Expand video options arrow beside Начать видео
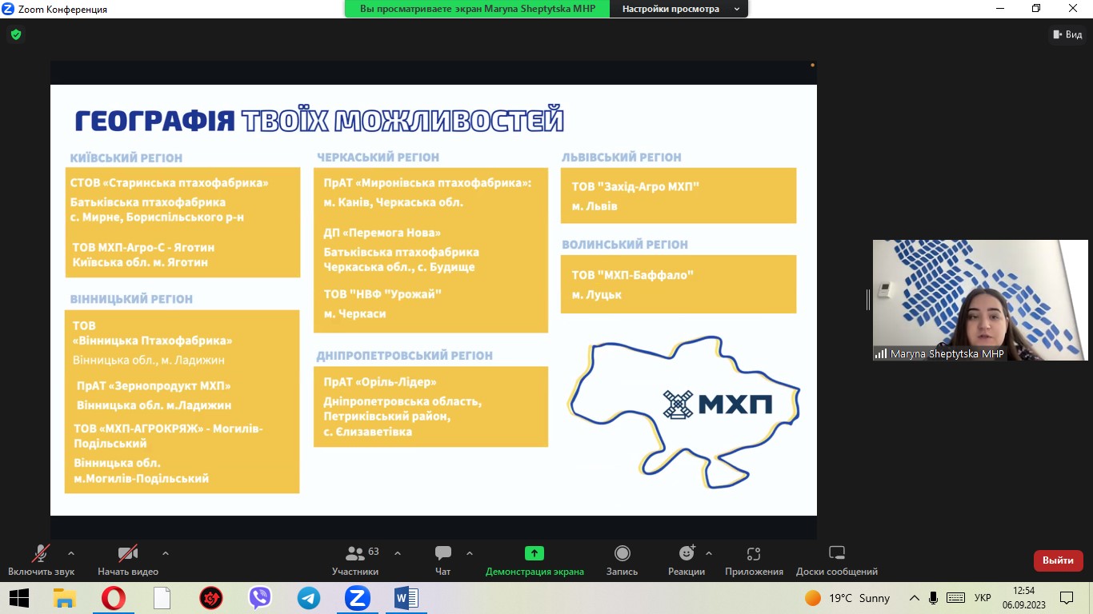Viewport: 1093px width, 614px height. (x=166, y=553)
